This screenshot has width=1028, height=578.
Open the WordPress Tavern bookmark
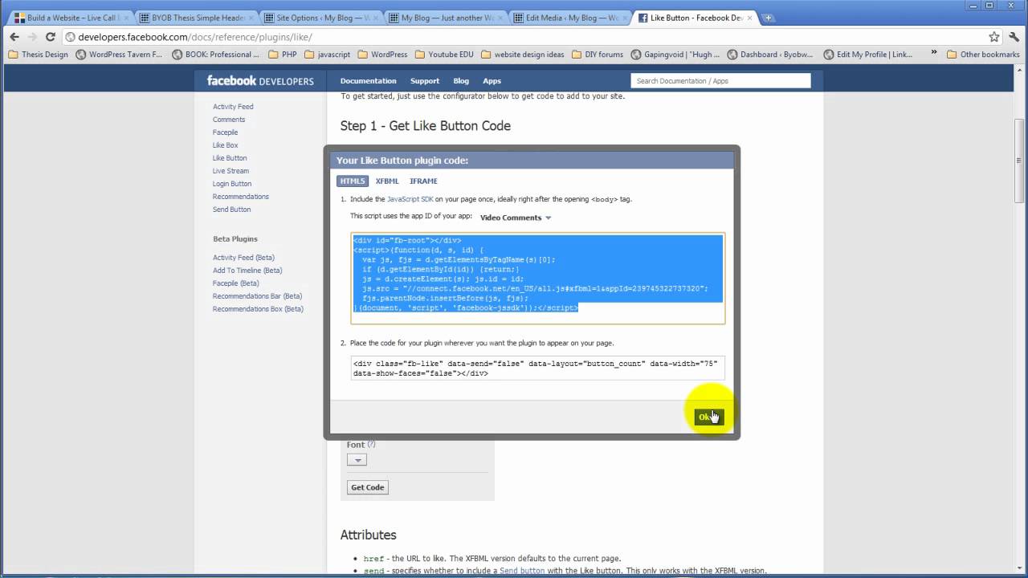click(119, 55)
